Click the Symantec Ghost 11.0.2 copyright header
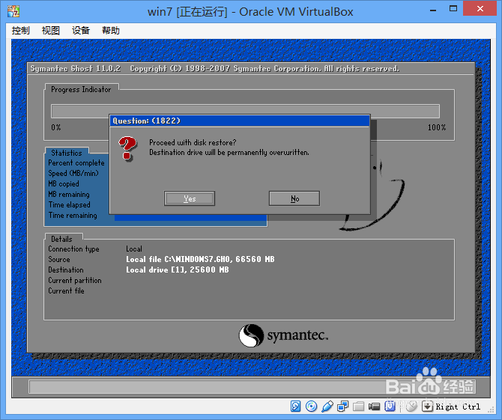This screenshot has height=420, width=502. [215, 68]
